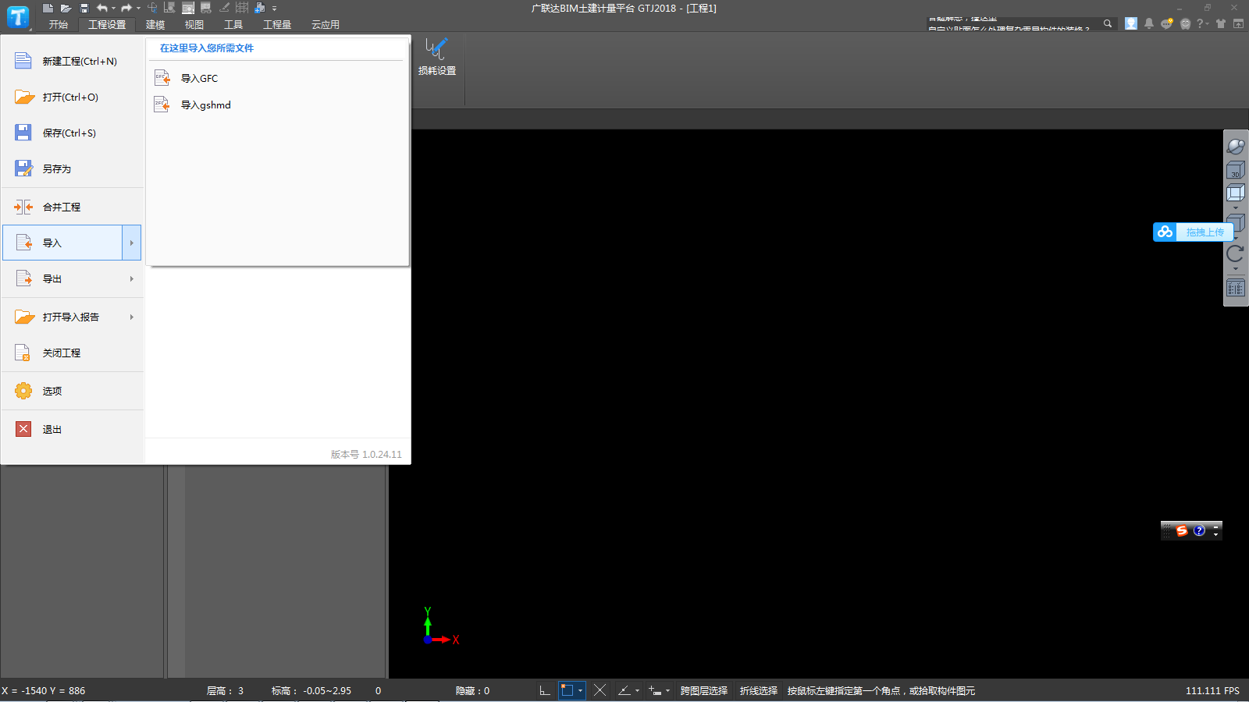Screen dimensions: 1249x702
Task: Choose 合并工程 in the file menu
Action: (73, 207)
